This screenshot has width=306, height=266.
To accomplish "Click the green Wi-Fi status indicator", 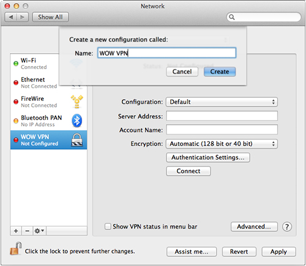I will (16, 64).
